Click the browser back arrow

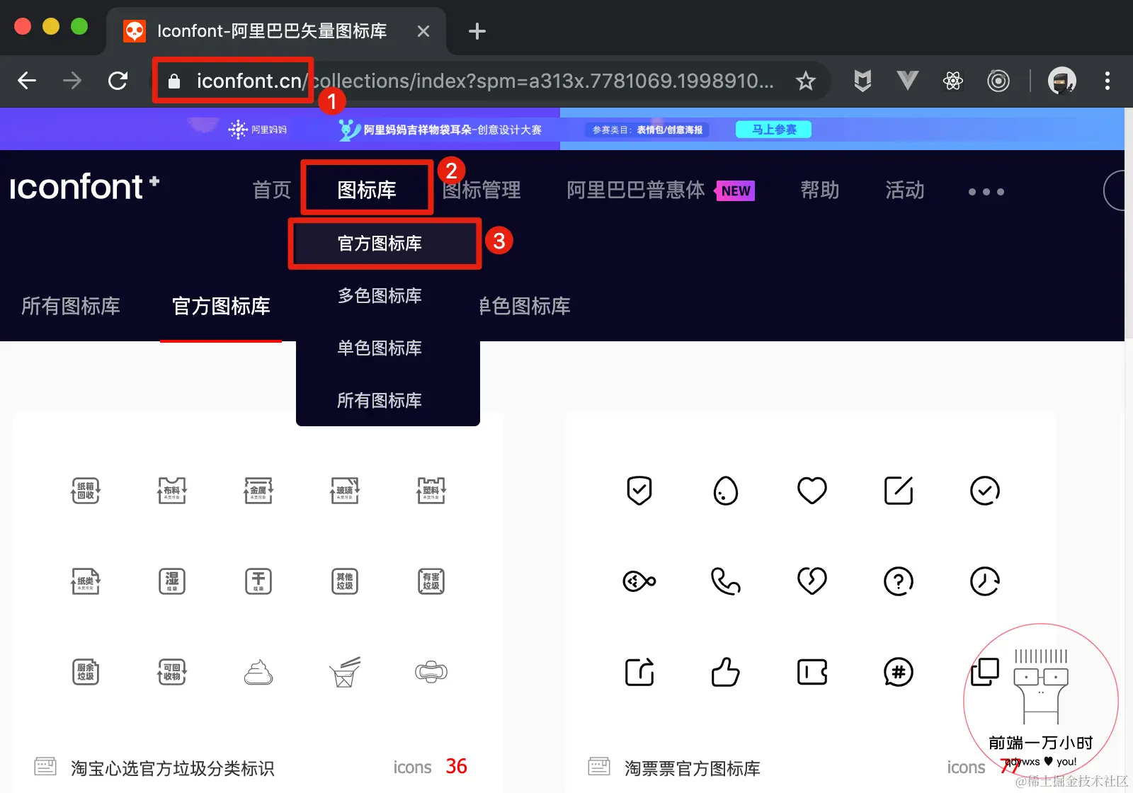27,81
